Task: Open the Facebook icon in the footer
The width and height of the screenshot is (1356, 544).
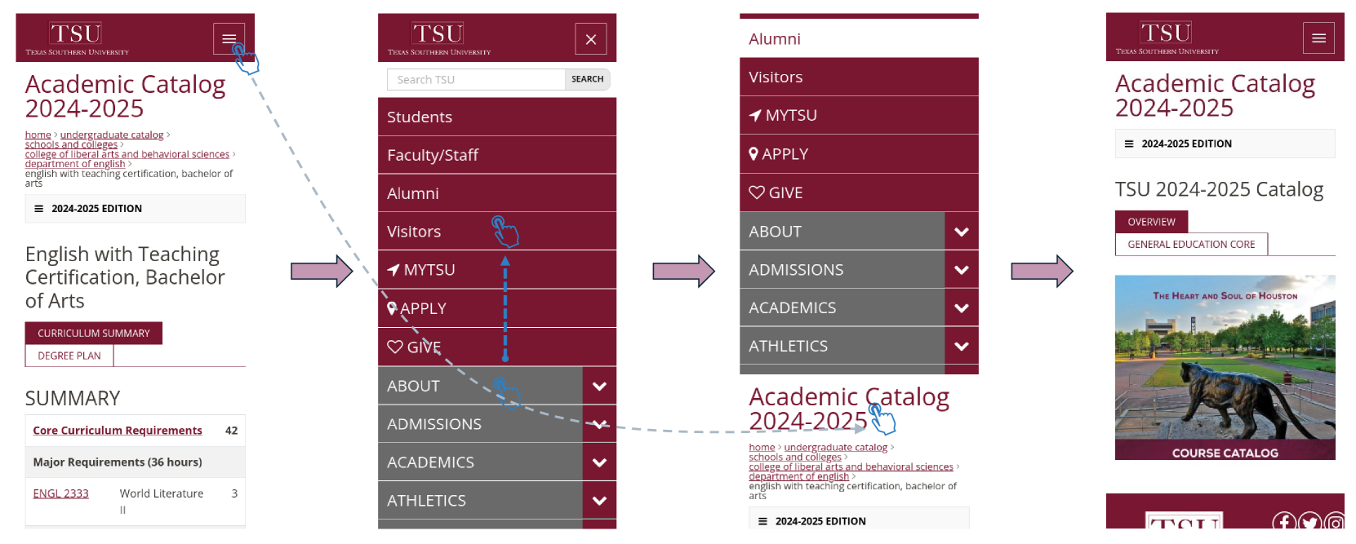Action: [x=1283, y=522]
